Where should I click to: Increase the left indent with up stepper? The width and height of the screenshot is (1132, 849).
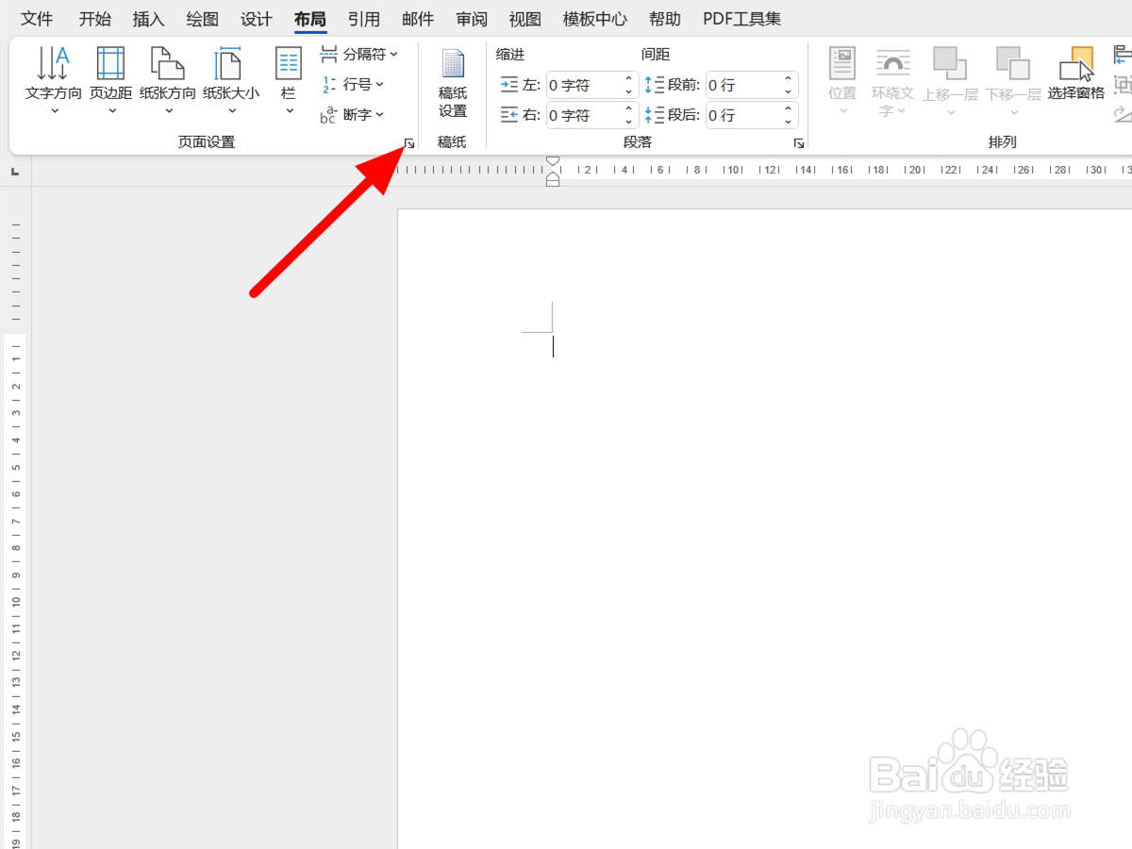[x=629, y=79]
